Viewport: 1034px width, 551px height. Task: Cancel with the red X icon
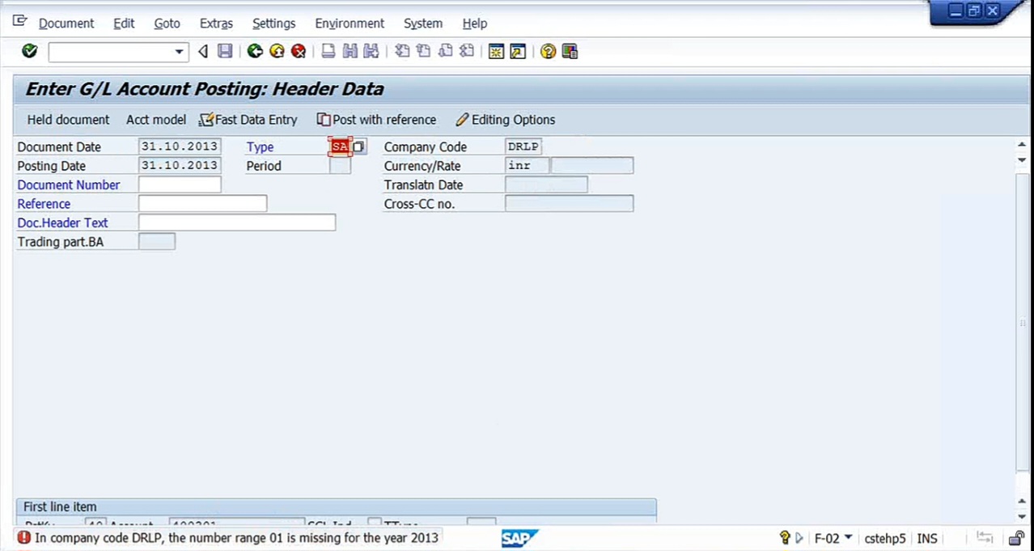click(299, 52)
